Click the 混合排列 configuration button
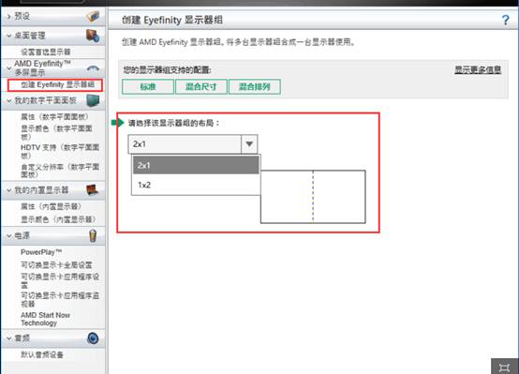The image size is (519, 374). point(255,87)
